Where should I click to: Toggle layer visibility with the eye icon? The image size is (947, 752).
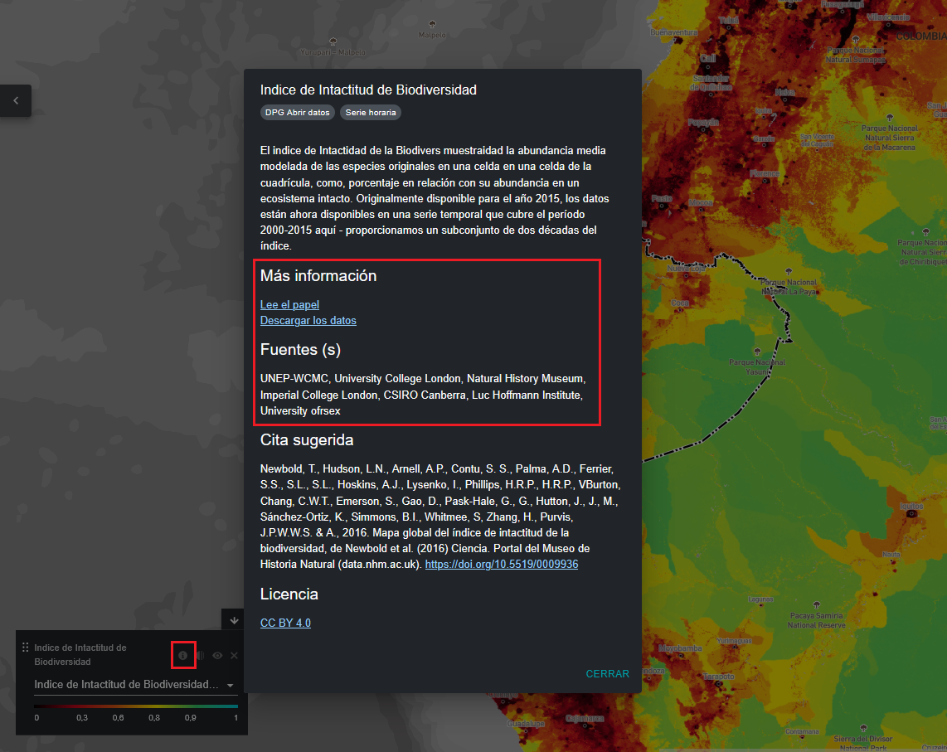click(217, 655)
